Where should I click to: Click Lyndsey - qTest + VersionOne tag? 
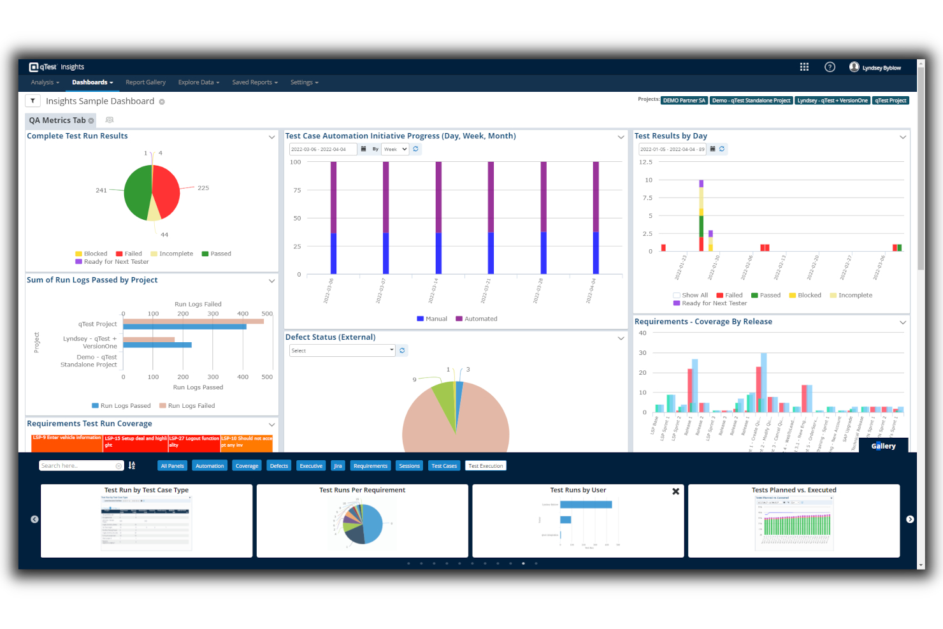(x=832, y=101)
